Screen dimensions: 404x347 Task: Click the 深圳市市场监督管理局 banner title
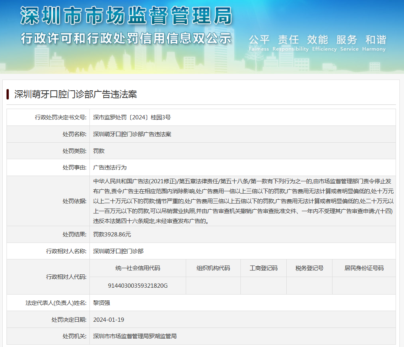click(x=126, y=16)
